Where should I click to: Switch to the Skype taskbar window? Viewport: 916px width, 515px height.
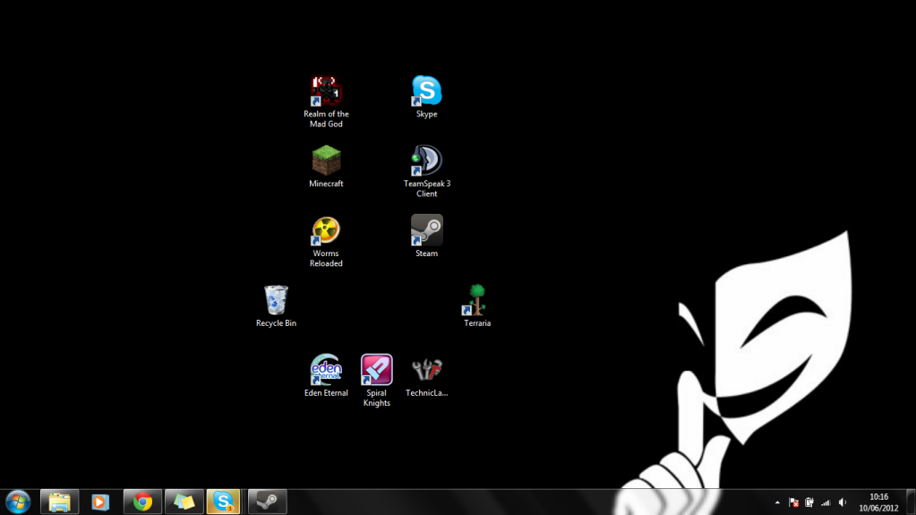pos(223,502)
